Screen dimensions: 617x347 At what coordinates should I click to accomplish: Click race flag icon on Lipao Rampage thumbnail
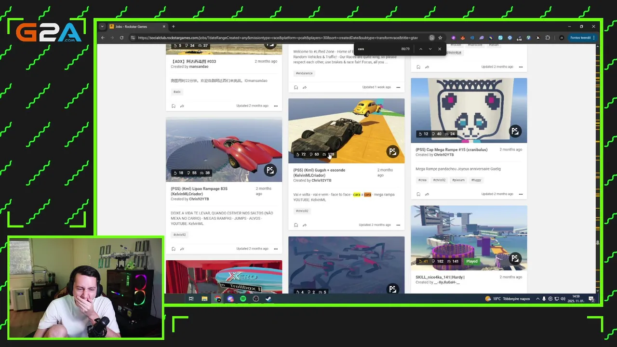pyautogui.click(x=270, y=170)
